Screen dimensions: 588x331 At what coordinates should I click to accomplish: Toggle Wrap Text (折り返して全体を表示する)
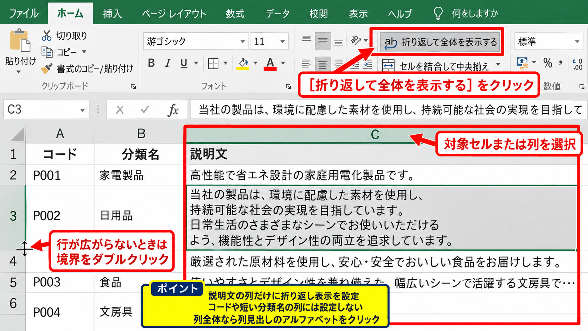pyautogui.click(x=440, y=42)
